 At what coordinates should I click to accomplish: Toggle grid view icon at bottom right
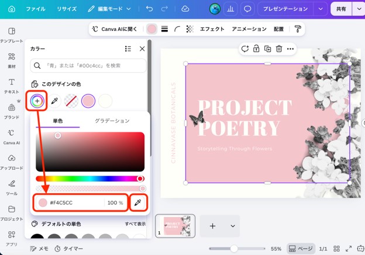(x=336, y=249)
